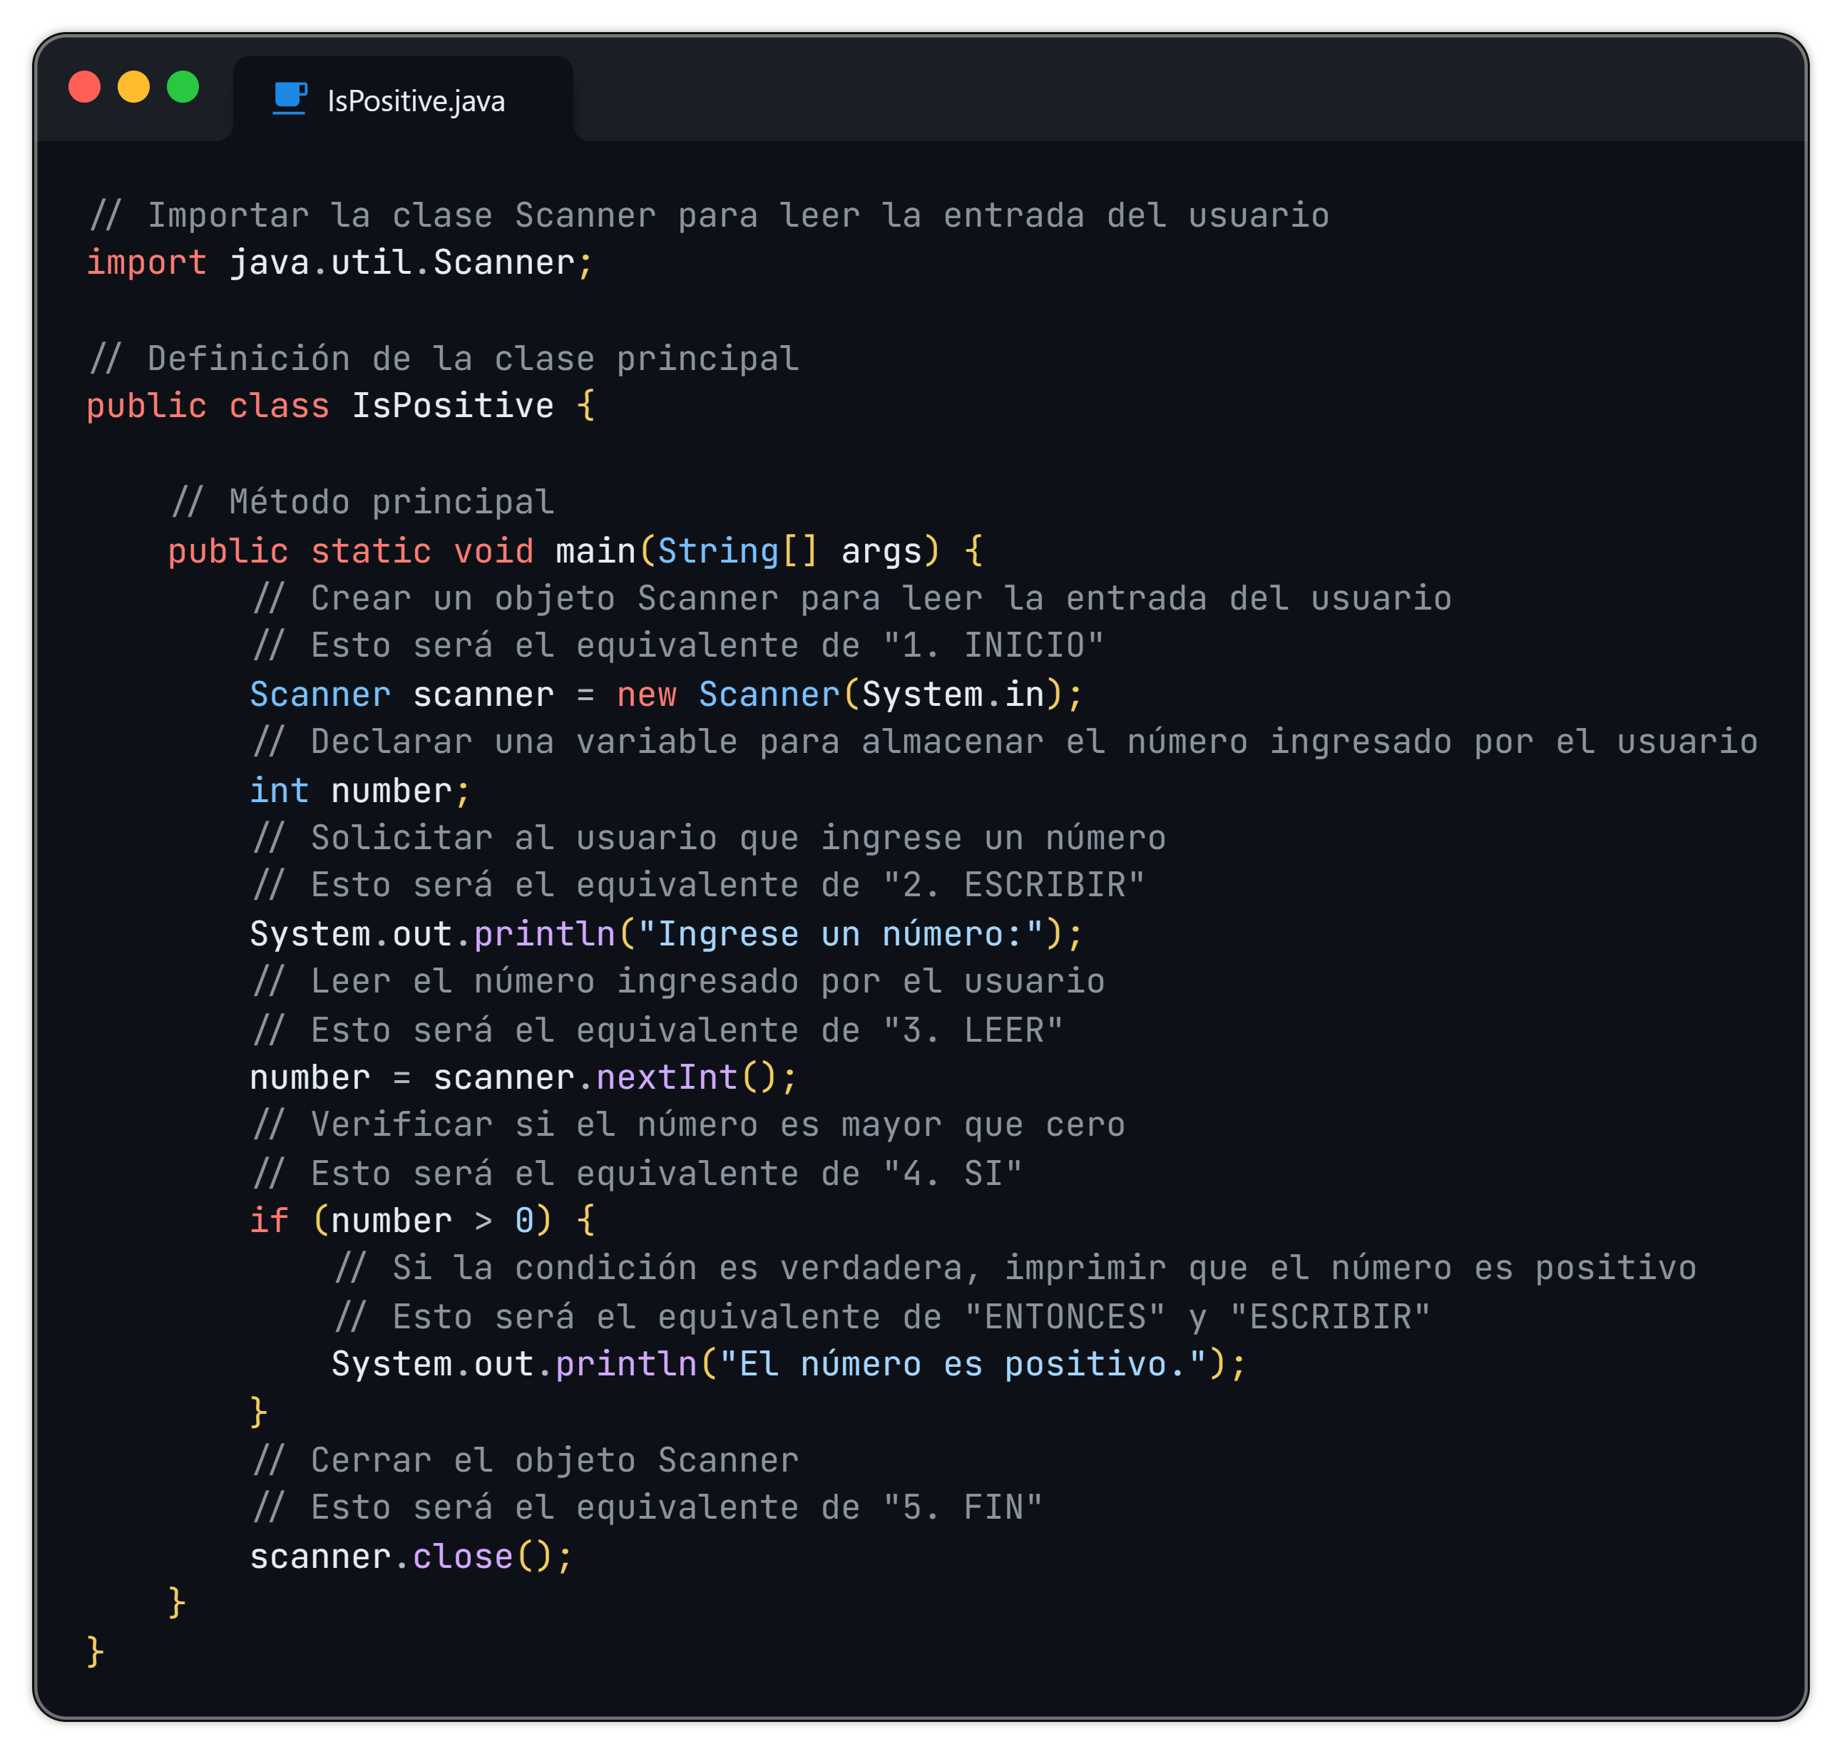Click the nextInt method call

pos(667,1078)
